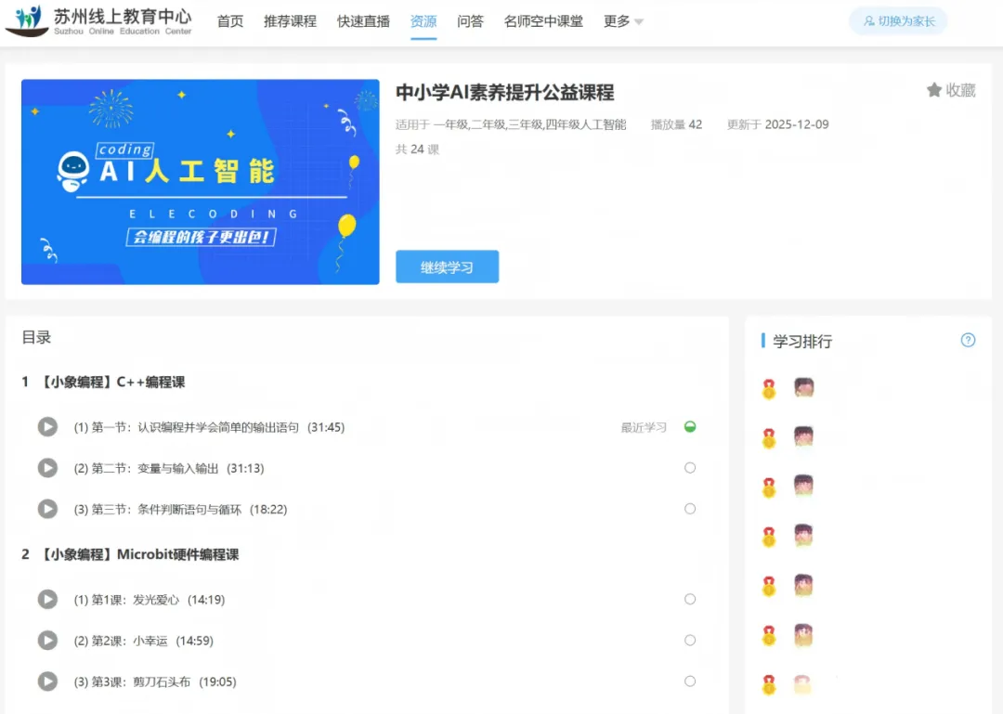This screenshot has width=1003, height=714.
Task: Open lesson 第三节：条件判断语句与循环
Action: tap(180, 509)
